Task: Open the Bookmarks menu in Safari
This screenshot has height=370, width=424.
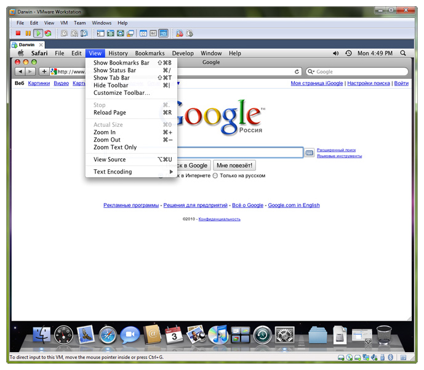Action: coord(150,54)
